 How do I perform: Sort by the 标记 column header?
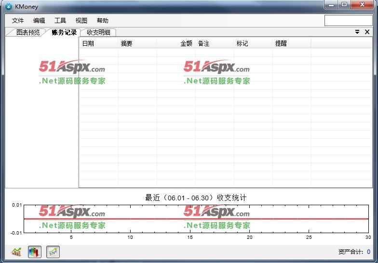253,43
